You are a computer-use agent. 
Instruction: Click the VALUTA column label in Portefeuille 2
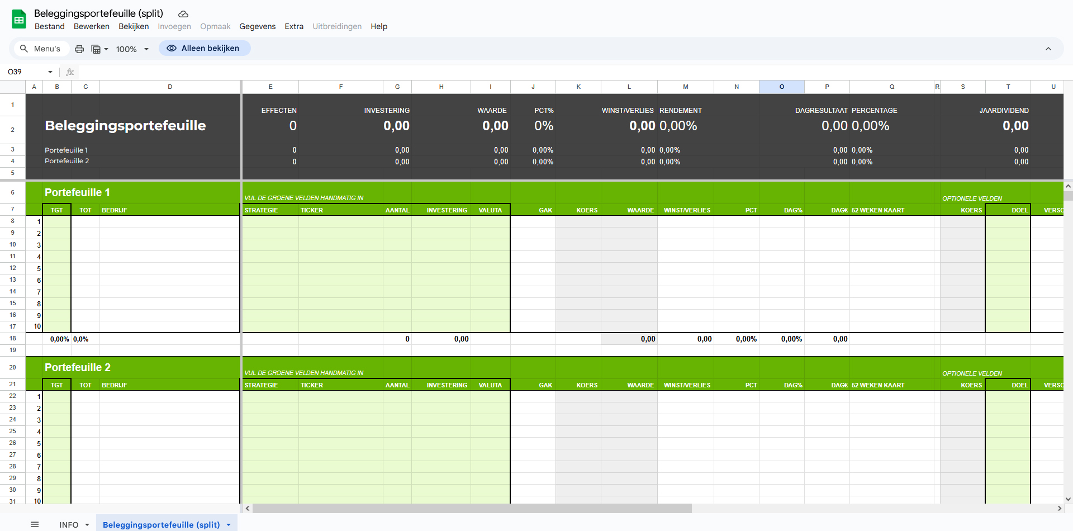coord(490,385)
